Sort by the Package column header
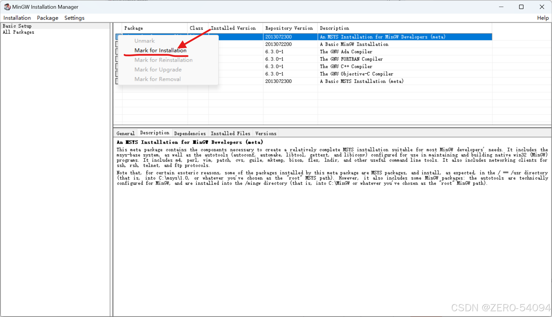The height and width of the screenshot is (317, 552). click(155, 28)
